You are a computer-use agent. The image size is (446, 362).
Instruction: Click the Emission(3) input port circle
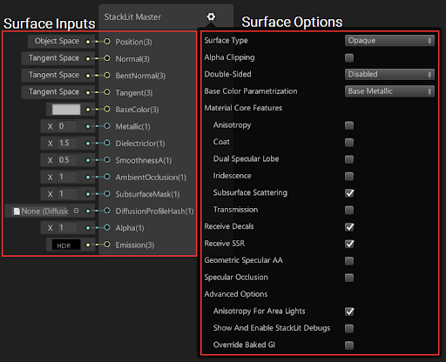pyautogui.click(x=107, y=245)
